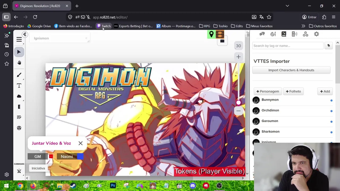Viewport: 340px width, 191px height.
Task: Open Discord from the taskbar
Action: (x=193, y=186)
